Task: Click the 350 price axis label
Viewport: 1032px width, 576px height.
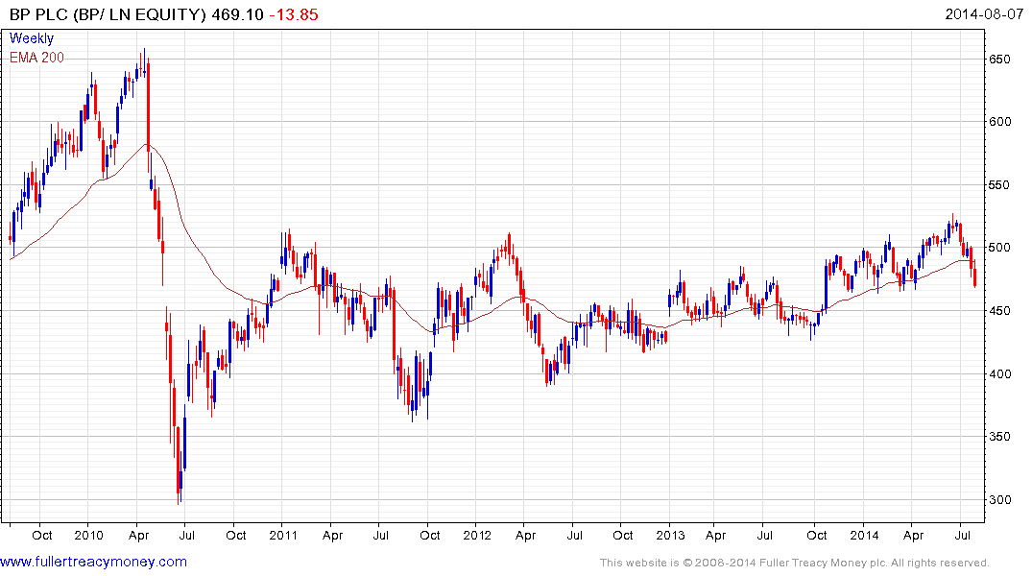Action: coord(999,437)
